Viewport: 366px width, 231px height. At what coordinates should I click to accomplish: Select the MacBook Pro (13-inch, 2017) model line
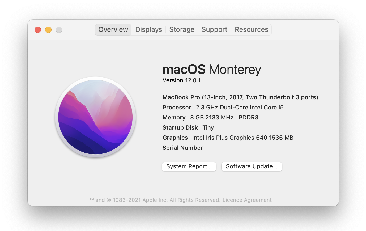(240, 97)
